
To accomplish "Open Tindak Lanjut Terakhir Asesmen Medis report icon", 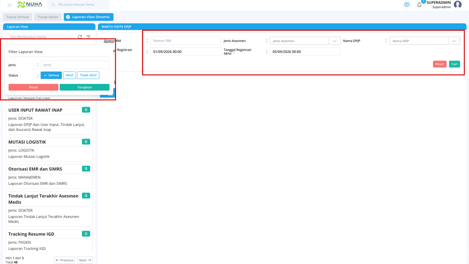I will pos(86,196).
